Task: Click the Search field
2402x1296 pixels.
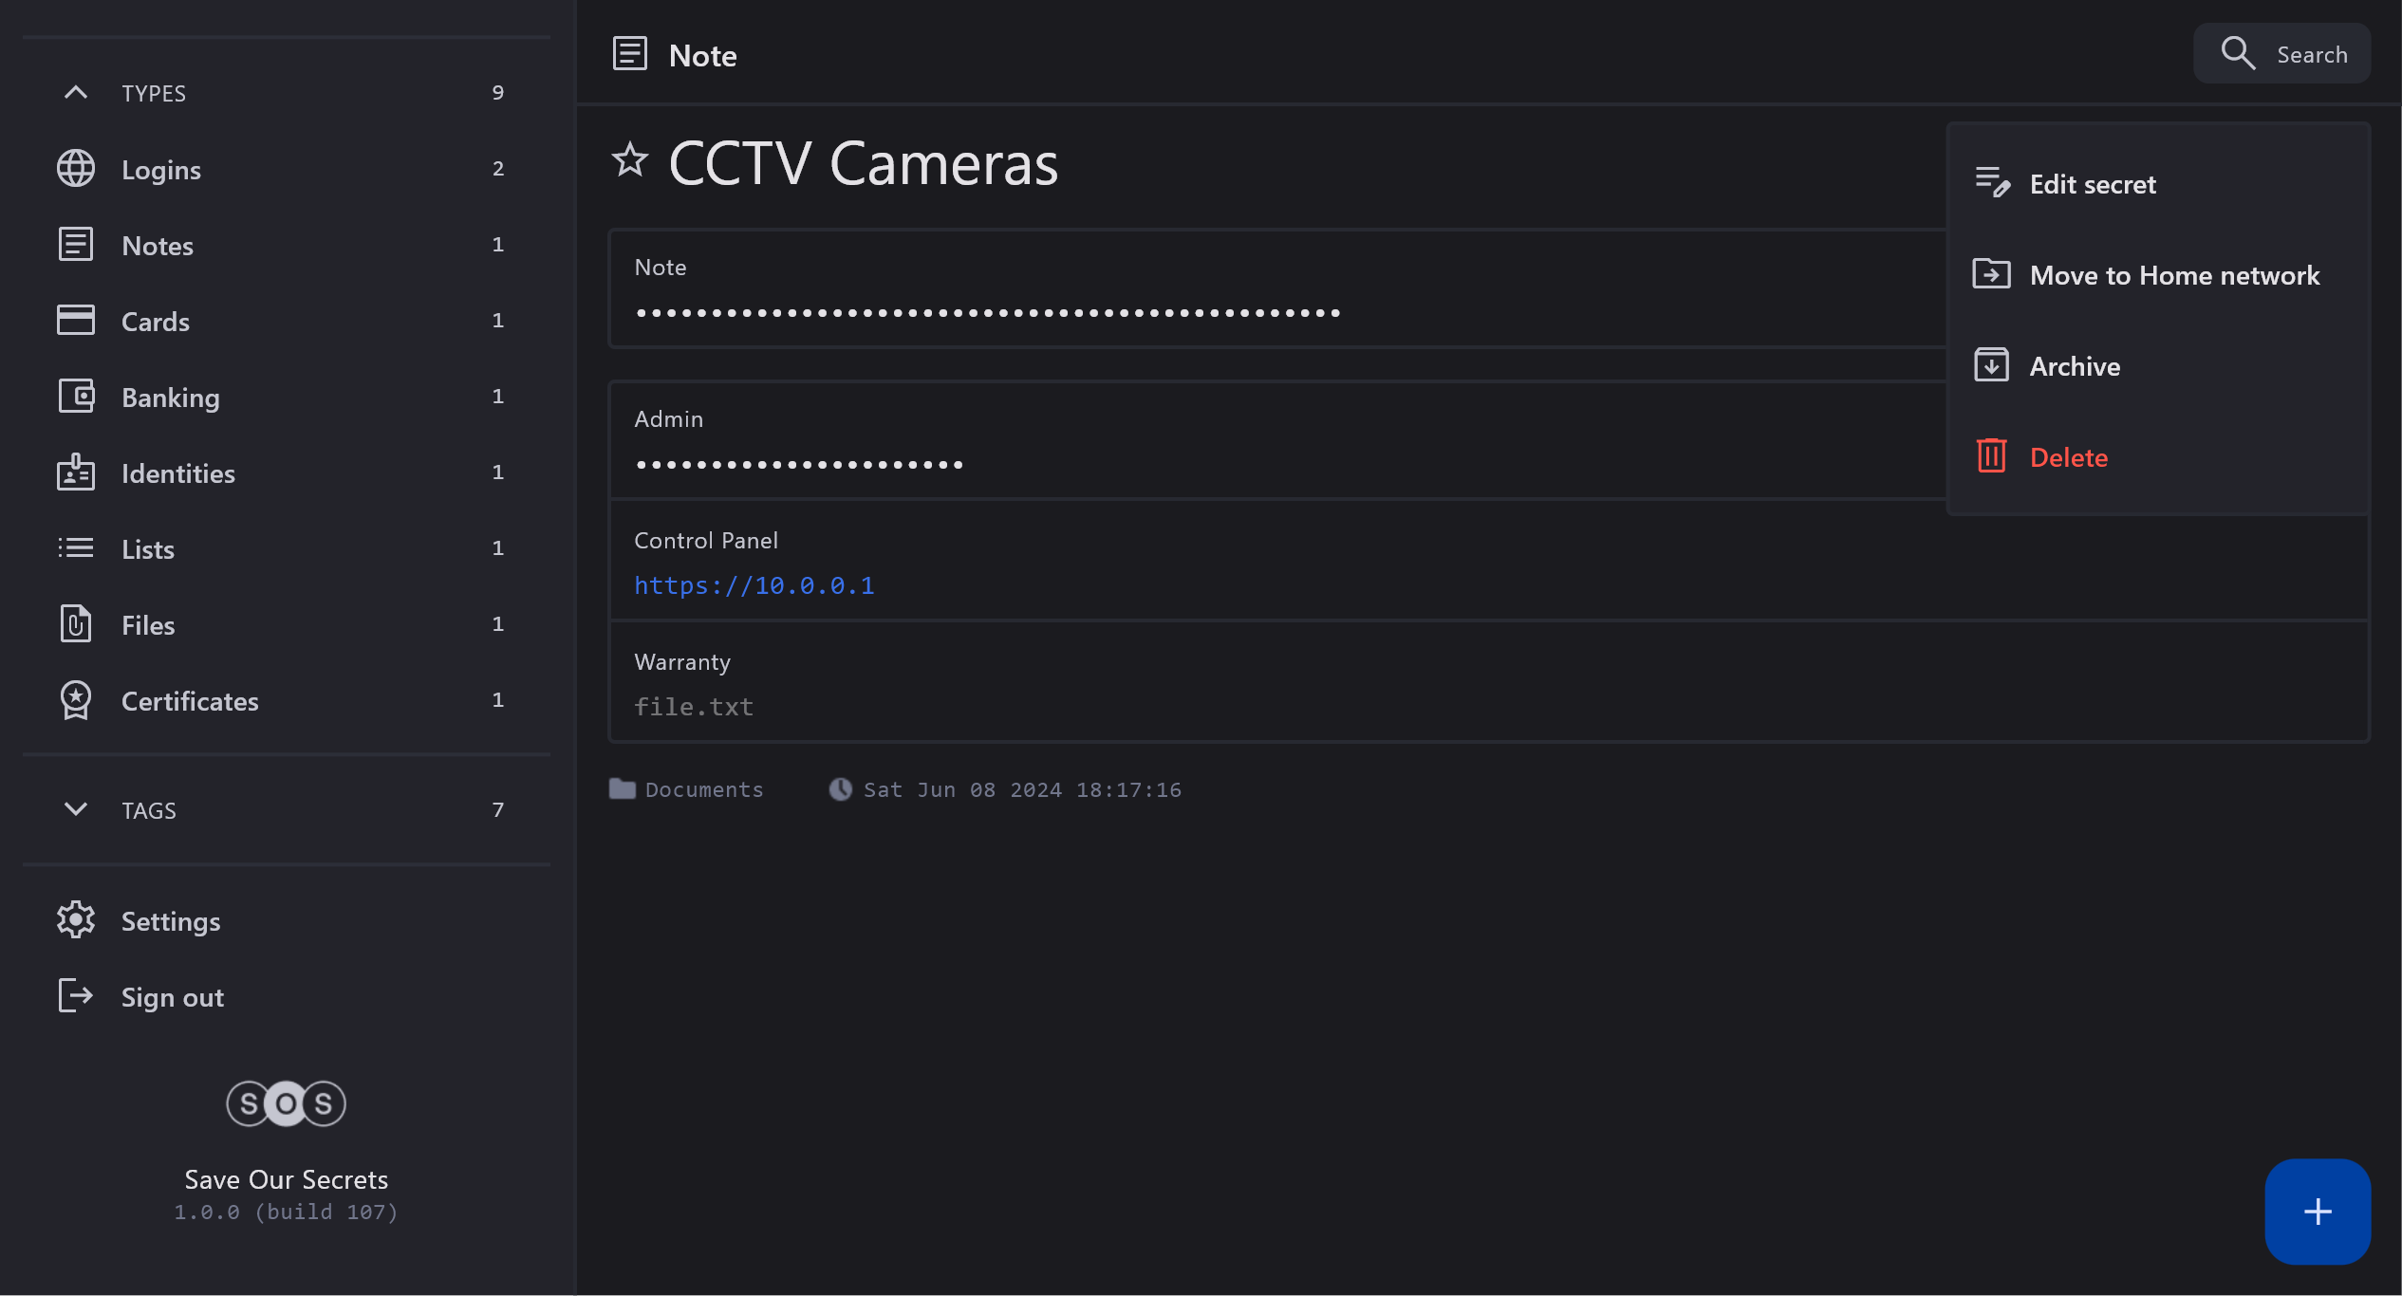Action: [x=2282, y=54]
